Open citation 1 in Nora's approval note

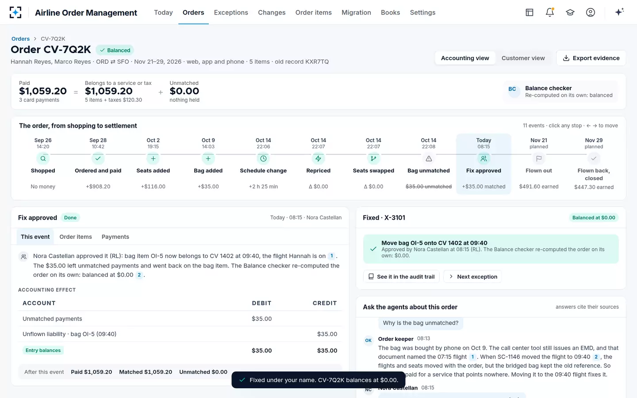click(x=332, y=256)
